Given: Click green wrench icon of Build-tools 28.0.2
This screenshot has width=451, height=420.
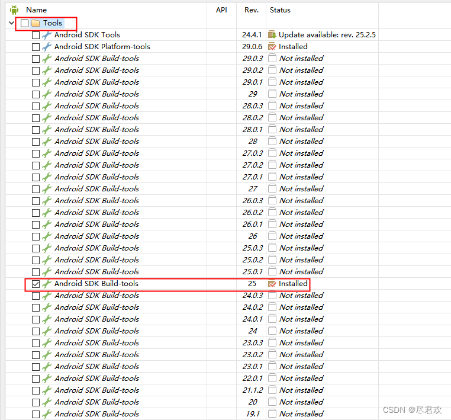Looking at the screenshot, I should click(47, 118).
